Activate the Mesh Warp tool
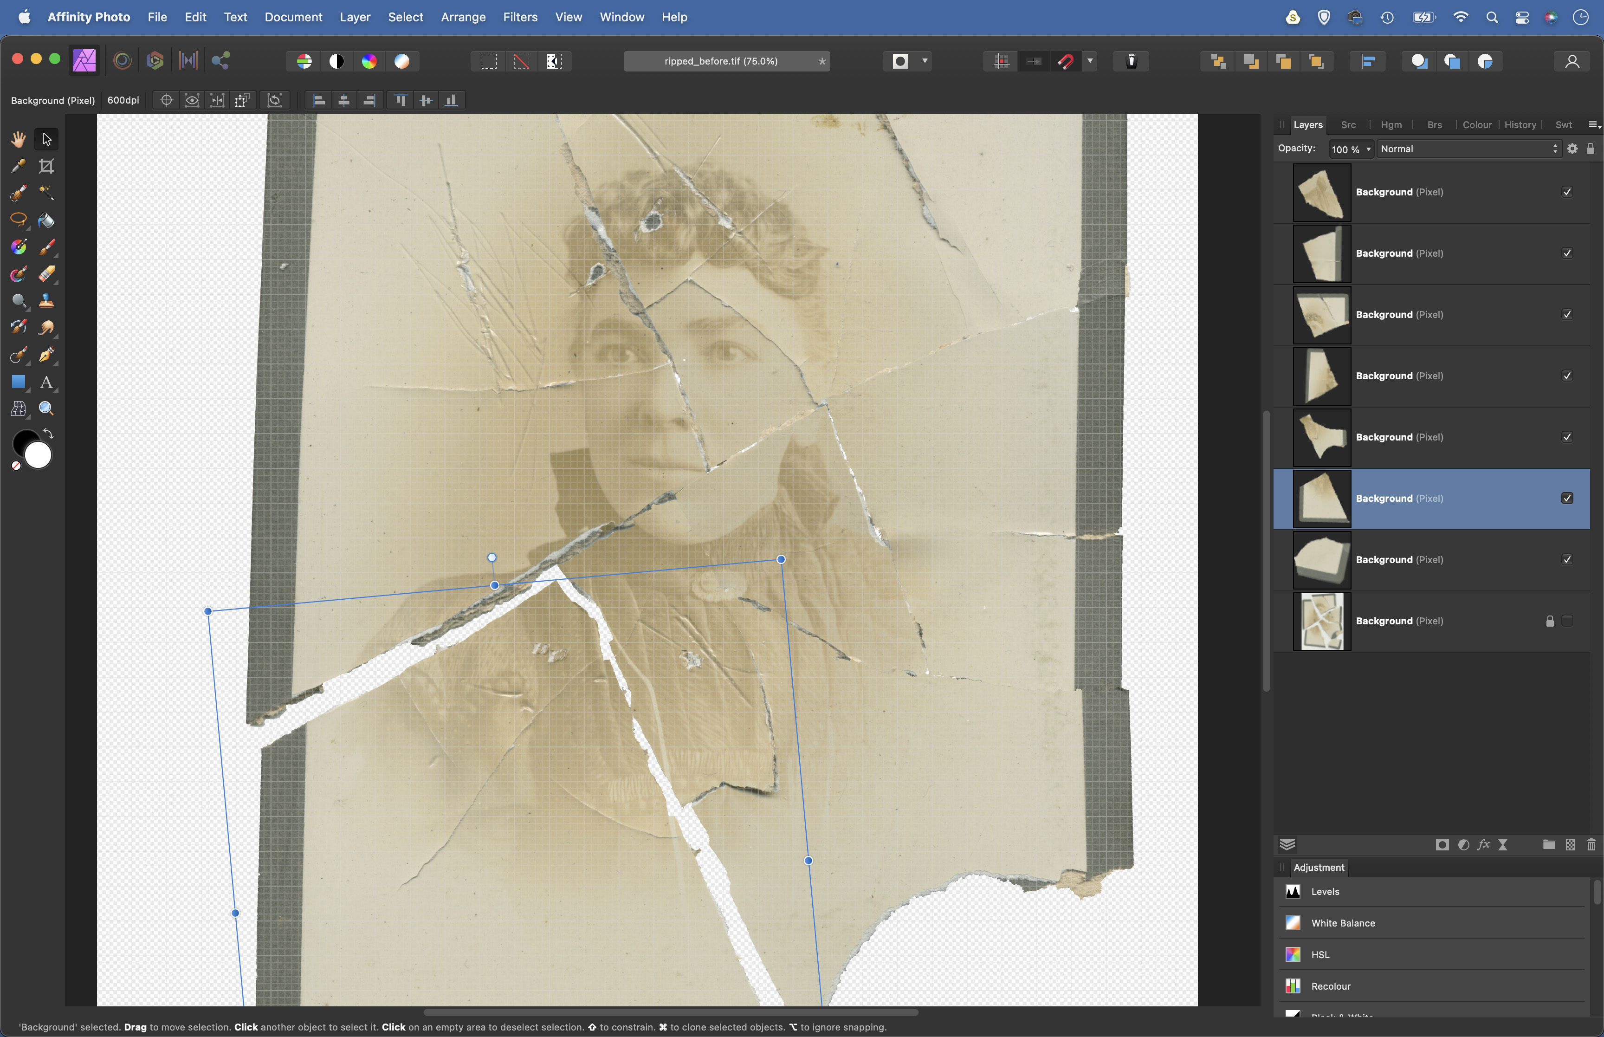 [x=18, y=409]
